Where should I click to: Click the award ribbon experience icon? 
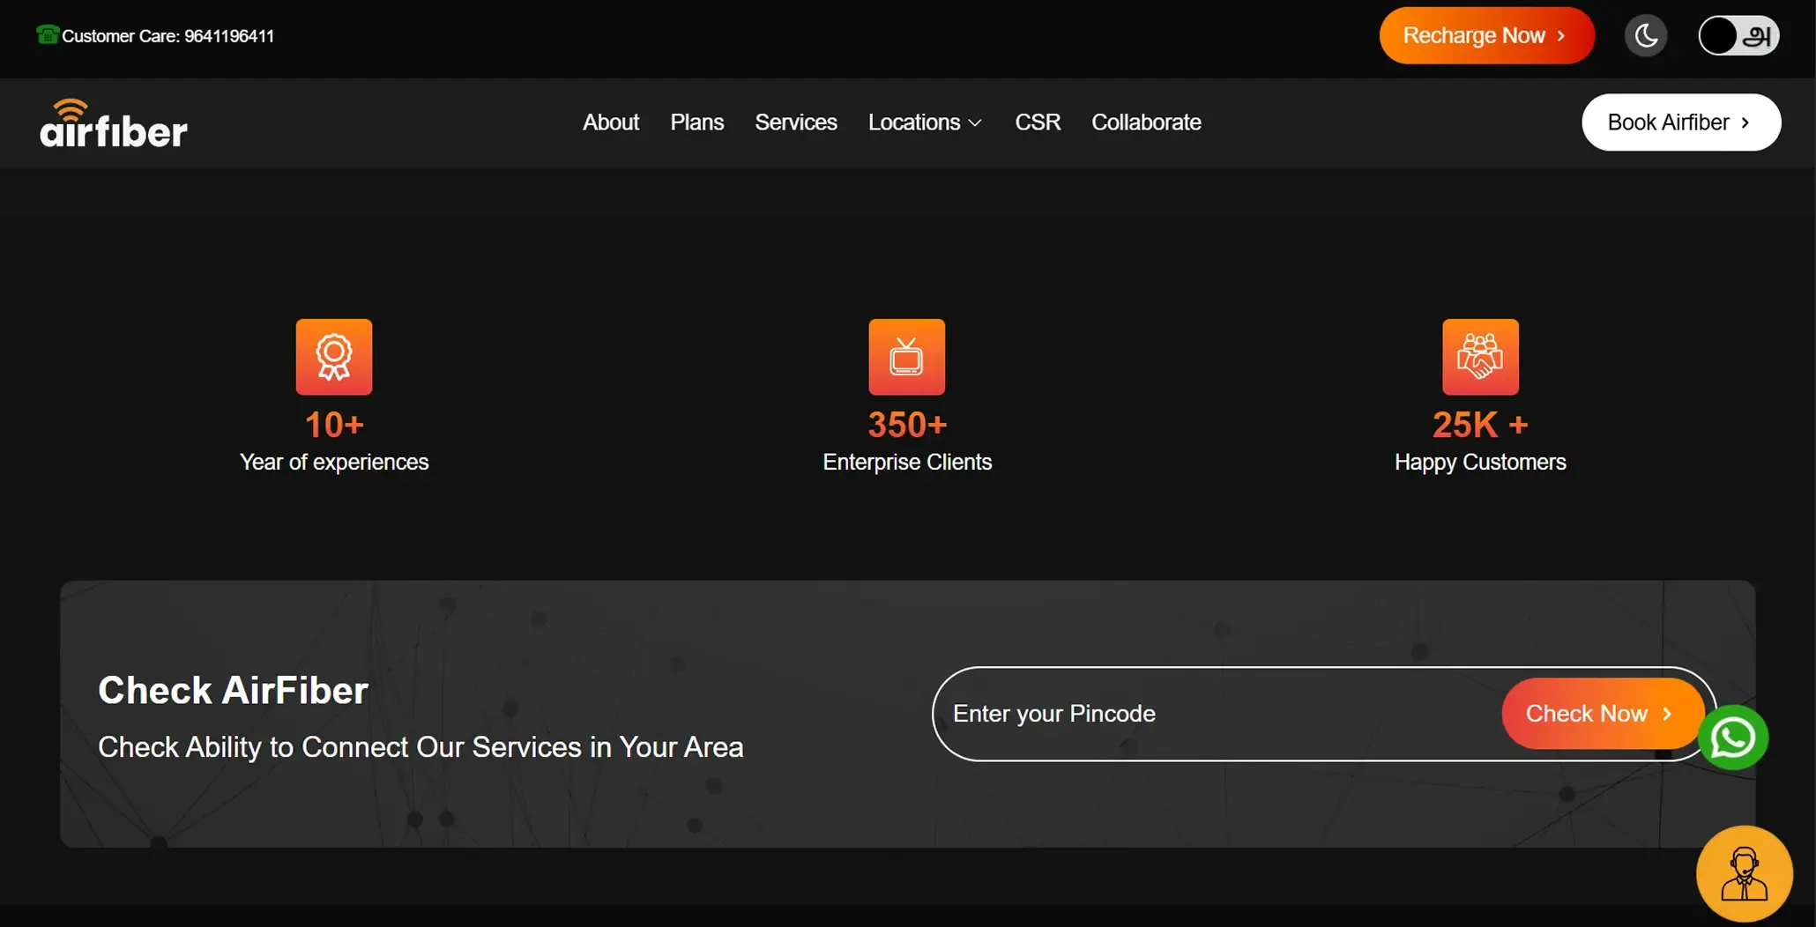tap(334, 357)
